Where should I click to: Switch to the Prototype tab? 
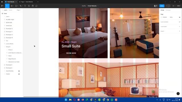[x=168, y=10]
